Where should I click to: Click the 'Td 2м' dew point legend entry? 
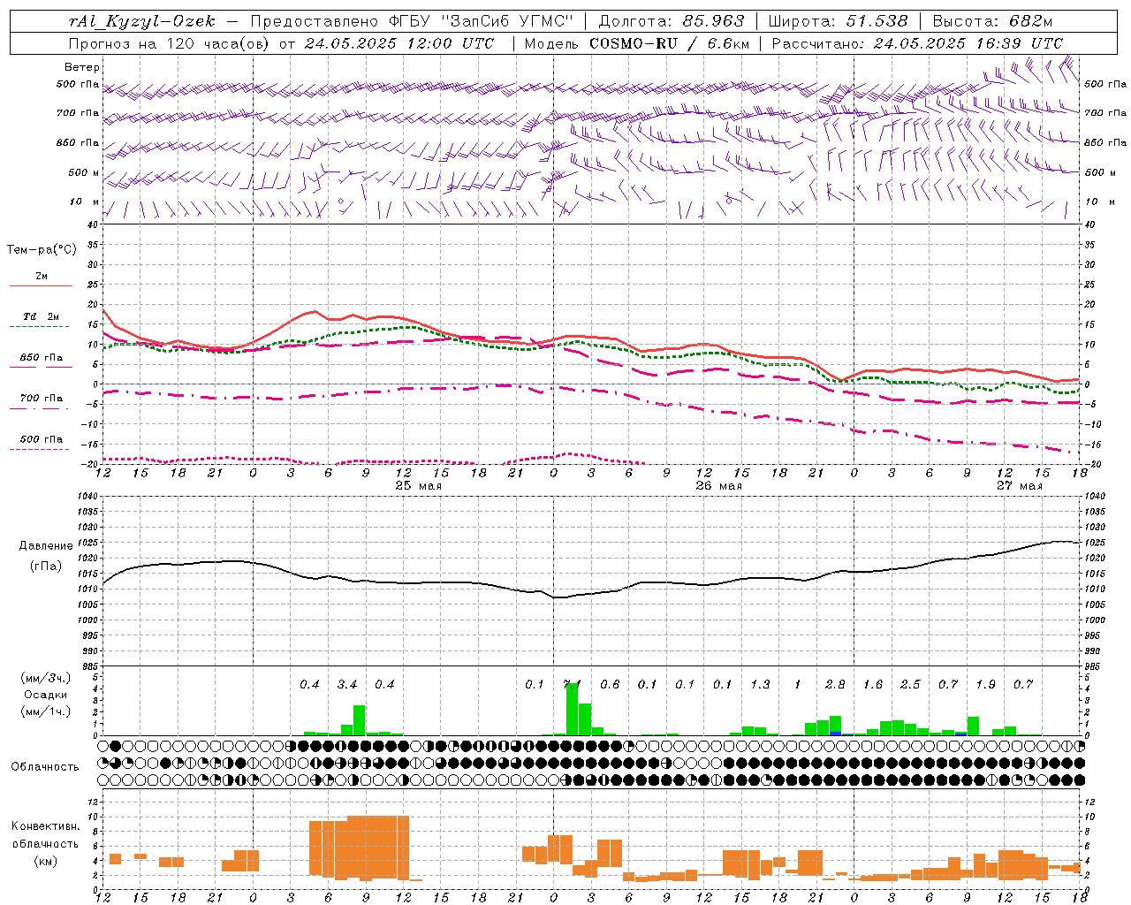point(41,316)
